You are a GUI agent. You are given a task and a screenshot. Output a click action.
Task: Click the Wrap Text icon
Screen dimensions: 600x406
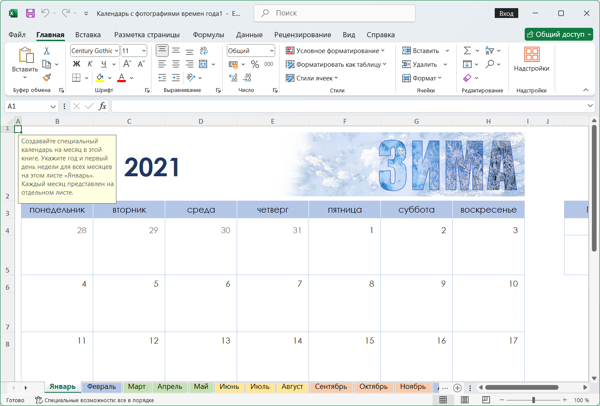204,50
